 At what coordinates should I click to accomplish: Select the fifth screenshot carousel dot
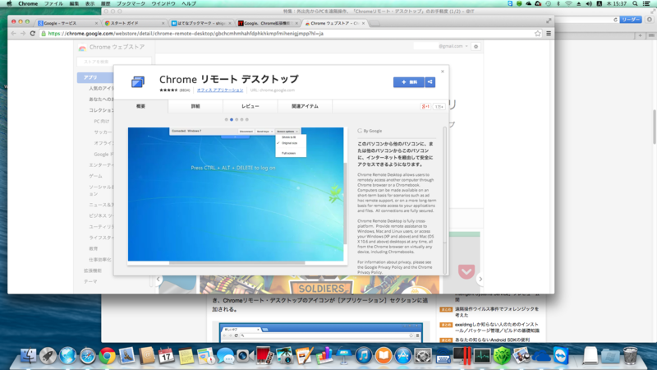click(247, 119)
